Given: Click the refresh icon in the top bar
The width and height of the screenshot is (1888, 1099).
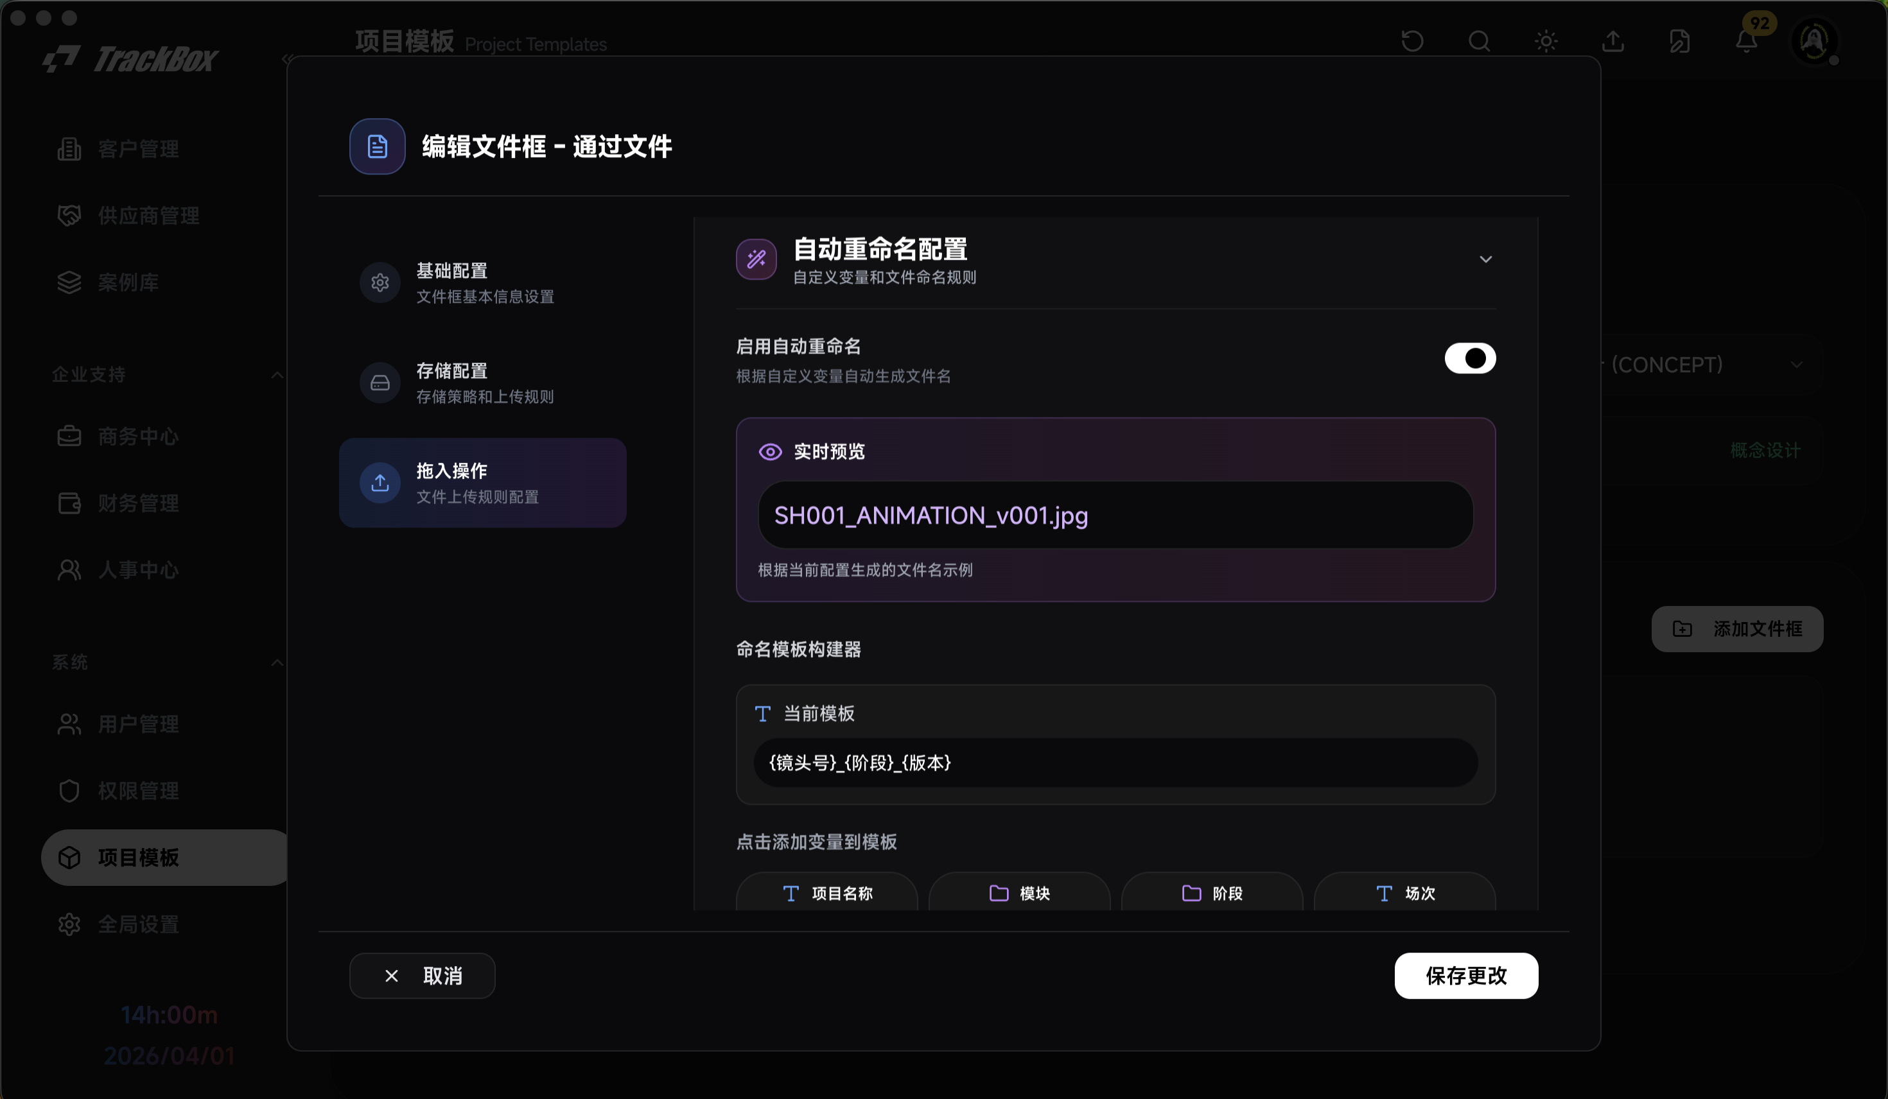Looking at the screenshot, I should coord(1412,40).
